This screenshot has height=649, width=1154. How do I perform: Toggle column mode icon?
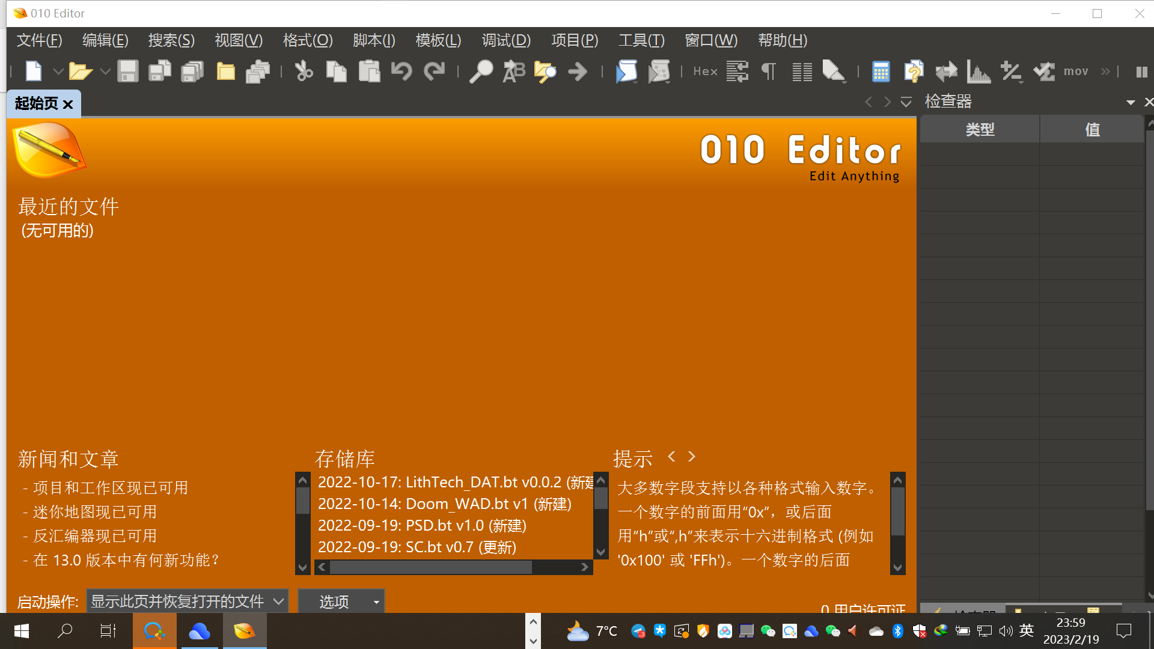802,72
